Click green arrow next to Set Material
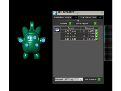Screen dimensions: 121x91 pyautogui.click(x=99, y=80)
